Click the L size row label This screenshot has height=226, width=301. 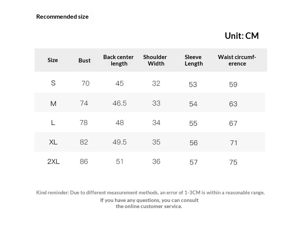click(53, 123)
